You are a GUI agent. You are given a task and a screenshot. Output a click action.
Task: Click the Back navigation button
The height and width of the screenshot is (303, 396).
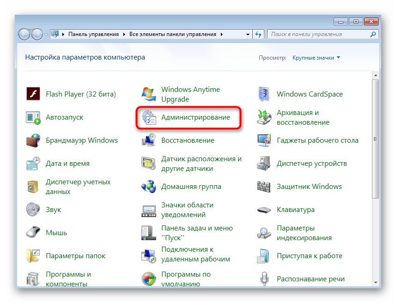[24, 34]
